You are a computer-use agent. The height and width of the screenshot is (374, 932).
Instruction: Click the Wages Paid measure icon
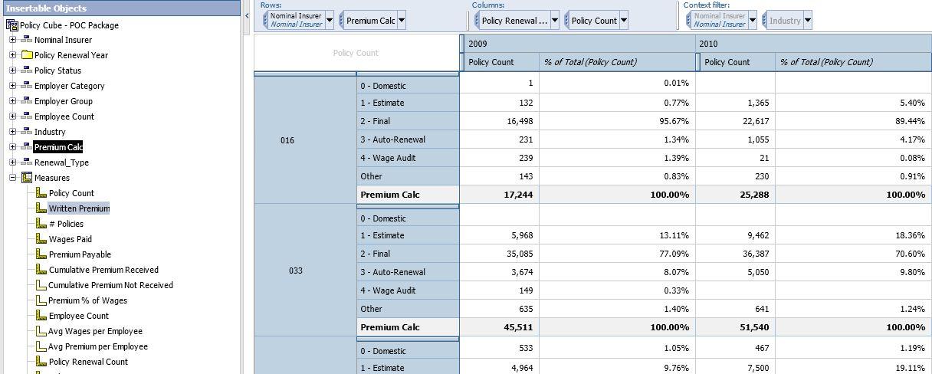point(41,239)
